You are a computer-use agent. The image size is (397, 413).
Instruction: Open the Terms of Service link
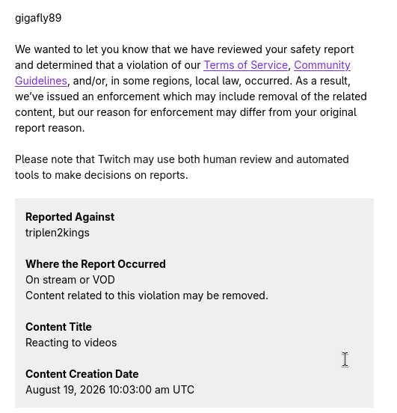246,65
